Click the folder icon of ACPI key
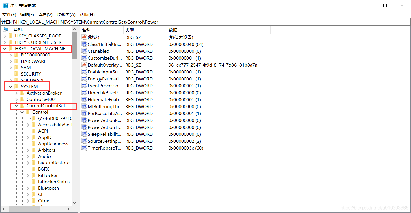 click(x=34, y=131)
